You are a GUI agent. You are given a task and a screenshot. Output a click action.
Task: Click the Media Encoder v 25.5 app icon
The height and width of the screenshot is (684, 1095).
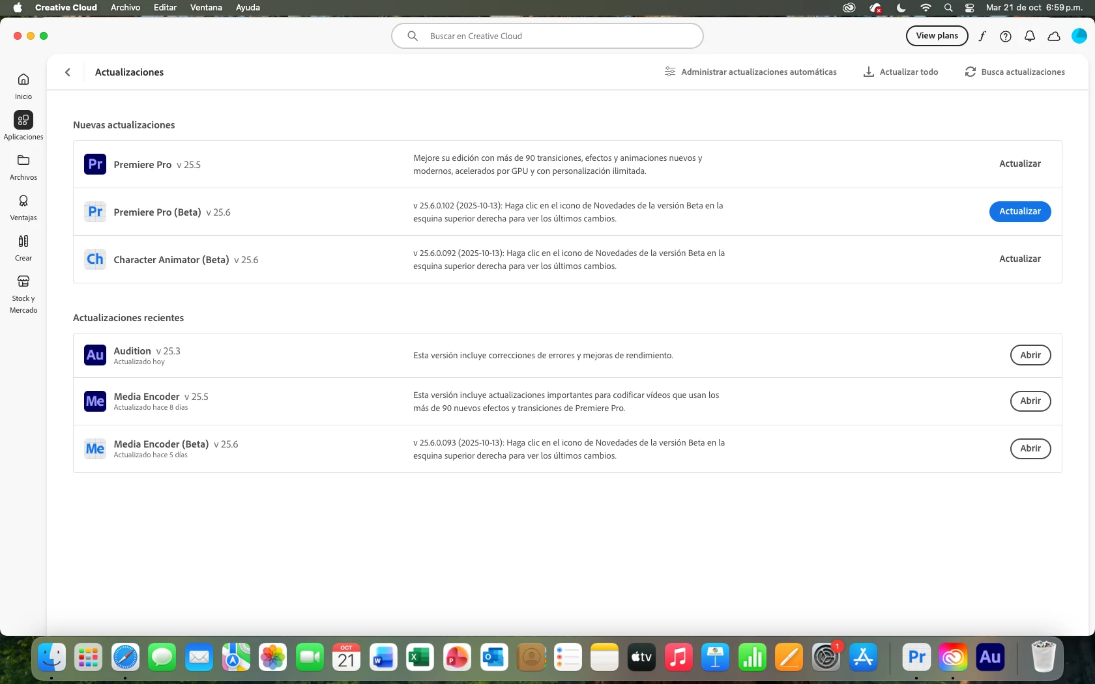[95, 401]
